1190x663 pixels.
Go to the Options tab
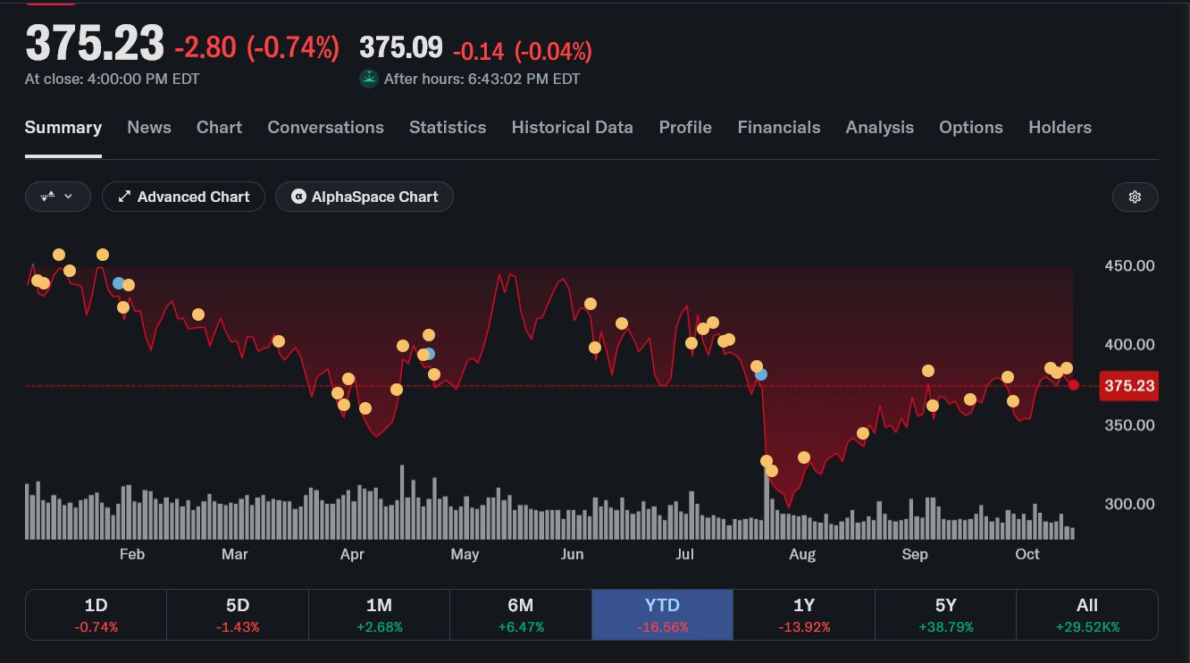[971, 127]
